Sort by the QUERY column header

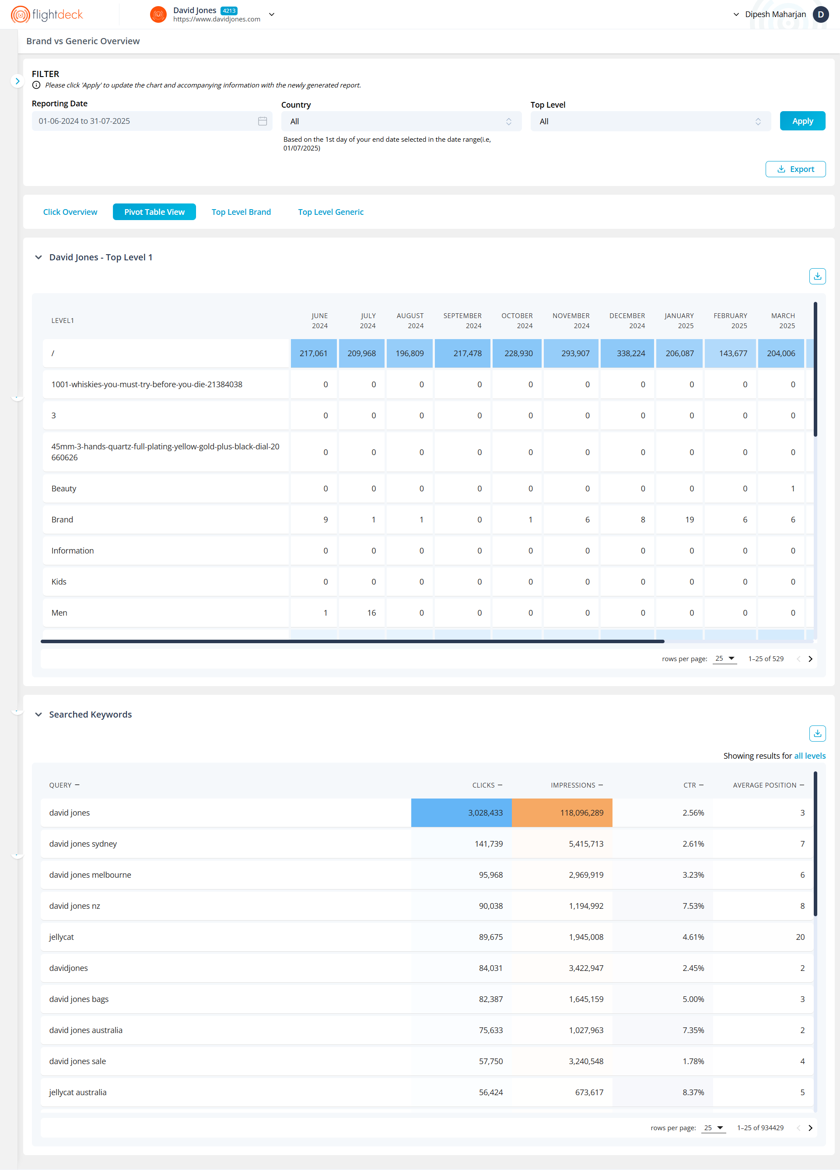[64, 785]
